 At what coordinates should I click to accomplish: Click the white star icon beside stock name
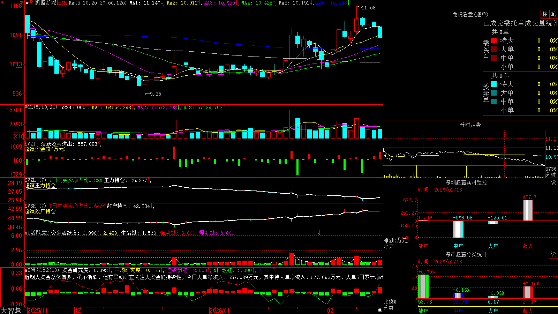coord(27,3)
